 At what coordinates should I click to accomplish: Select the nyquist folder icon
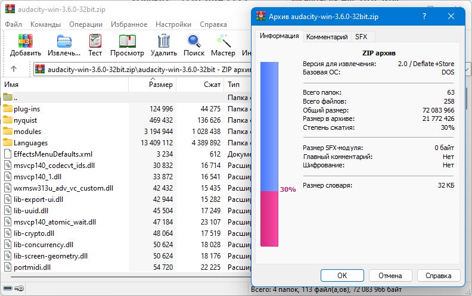pos(8,120)
